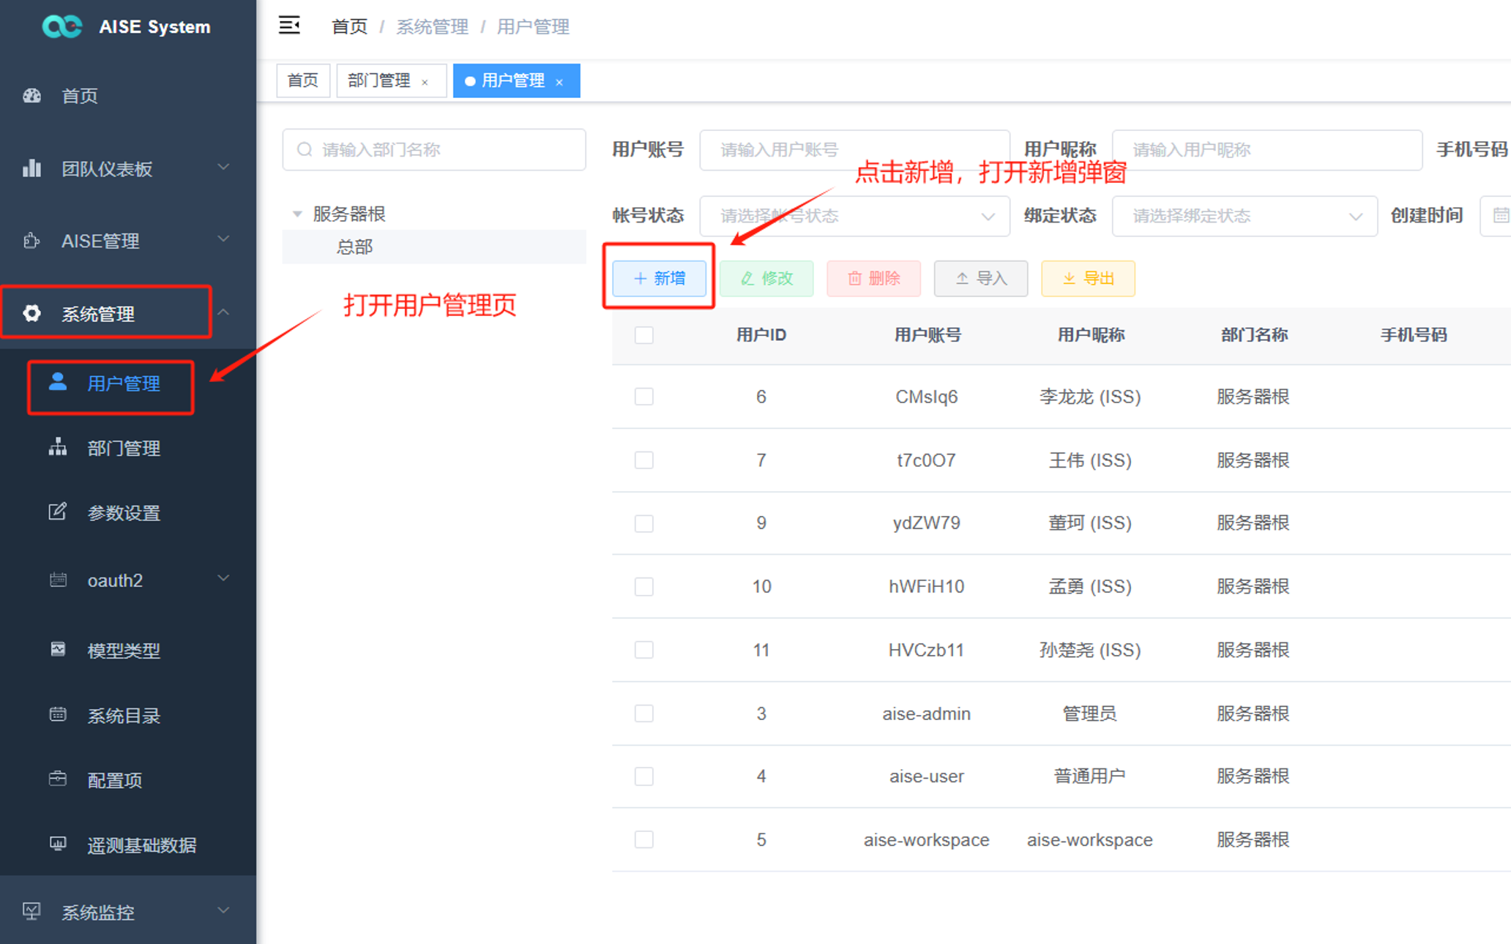Select all rows via header checkbox
The width and height of the screenshot is (1511, 944).
[644, 335]
